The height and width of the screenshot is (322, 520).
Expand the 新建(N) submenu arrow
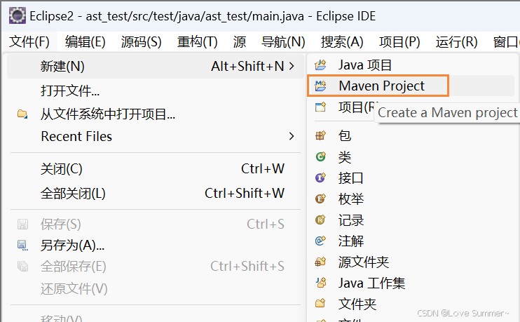pos(292,66)
